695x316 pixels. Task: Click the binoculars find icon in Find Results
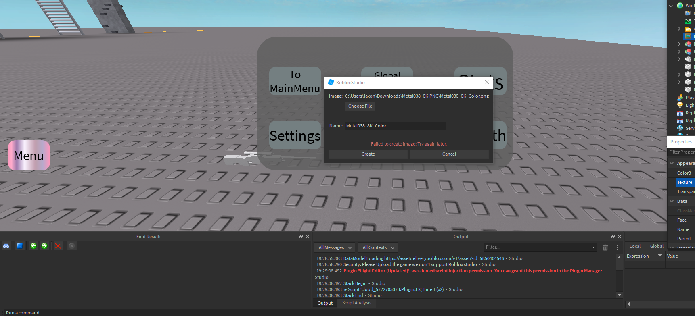6,246
